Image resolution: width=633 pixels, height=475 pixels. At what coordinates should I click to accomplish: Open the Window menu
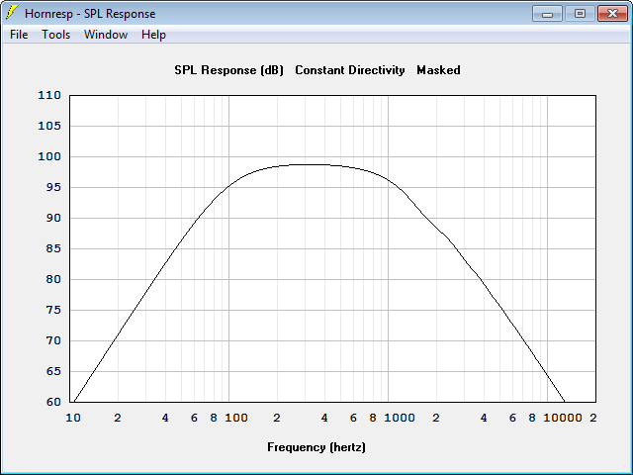pyautogui.click(x=106, y=35)
